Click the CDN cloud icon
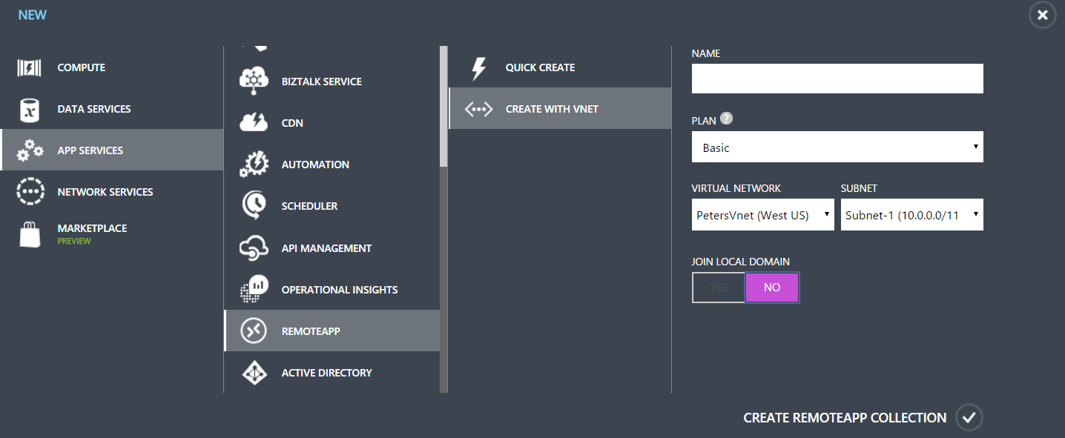This screenshot has width=1065, height=438. 254,123
